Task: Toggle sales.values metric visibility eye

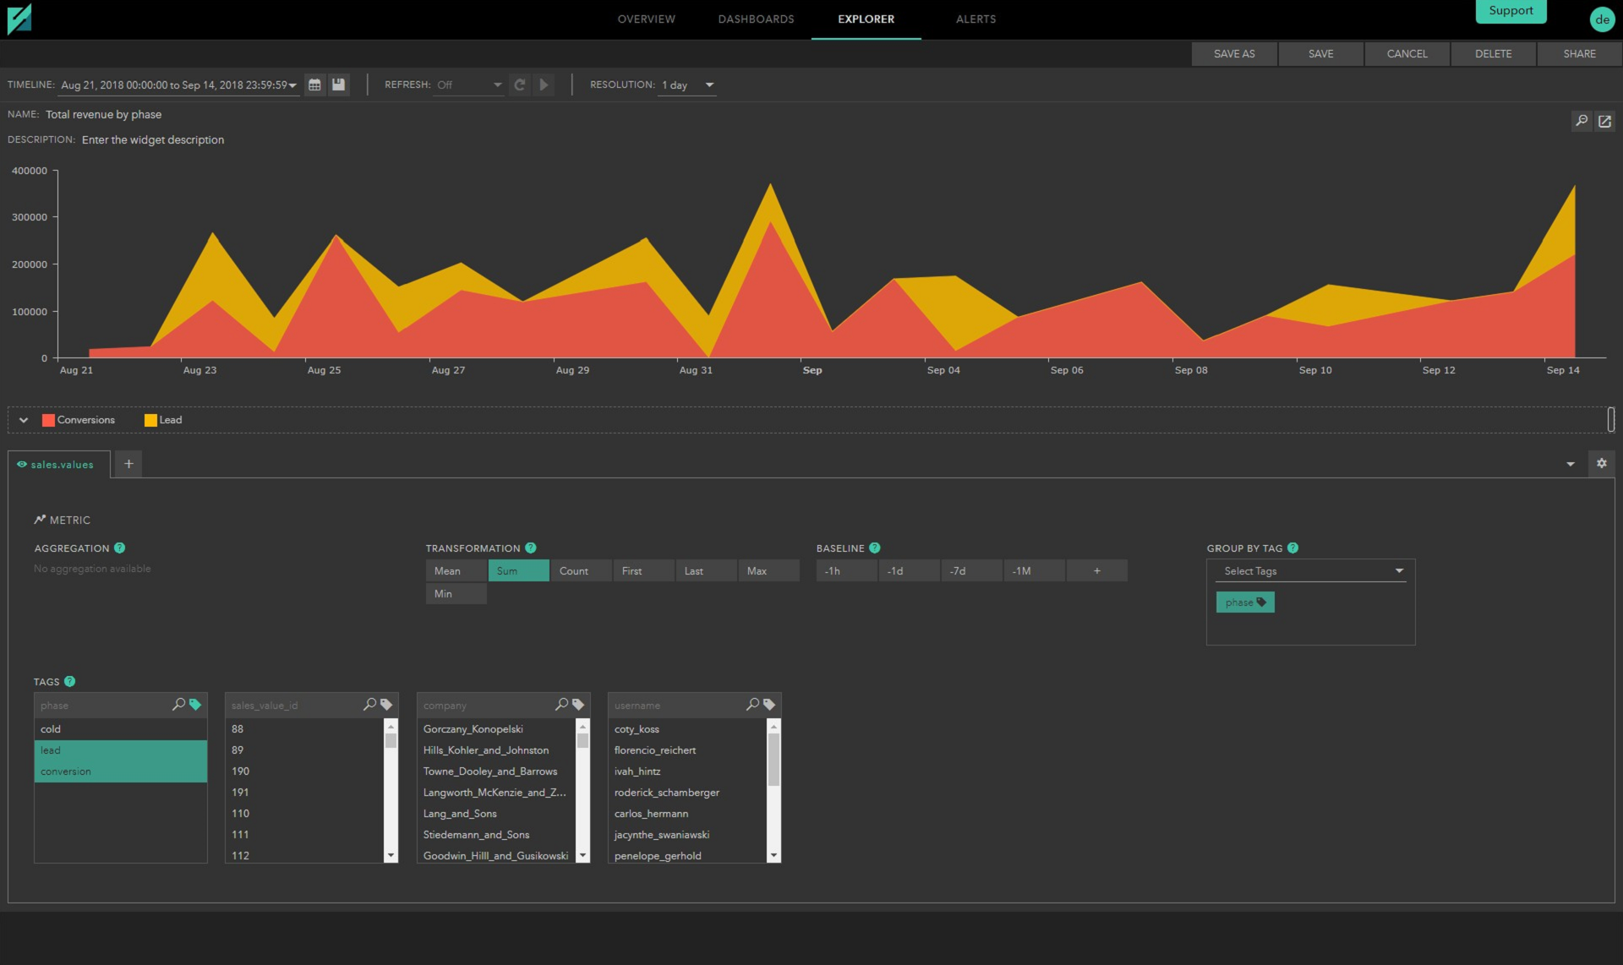Action: click(x=22, y=464)
